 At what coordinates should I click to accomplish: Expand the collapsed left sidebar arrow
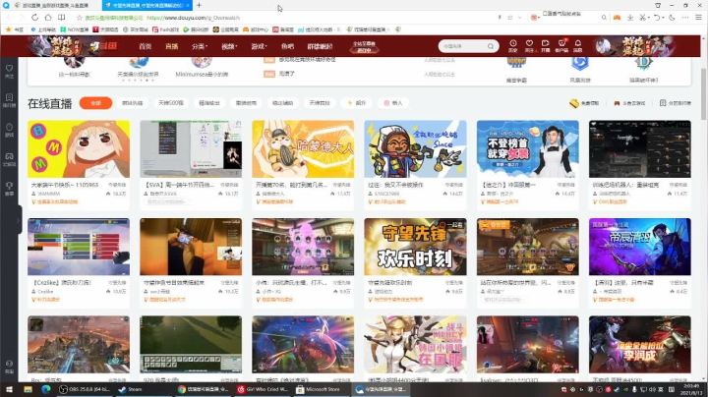pyautogui.click(x=18, y=220)
